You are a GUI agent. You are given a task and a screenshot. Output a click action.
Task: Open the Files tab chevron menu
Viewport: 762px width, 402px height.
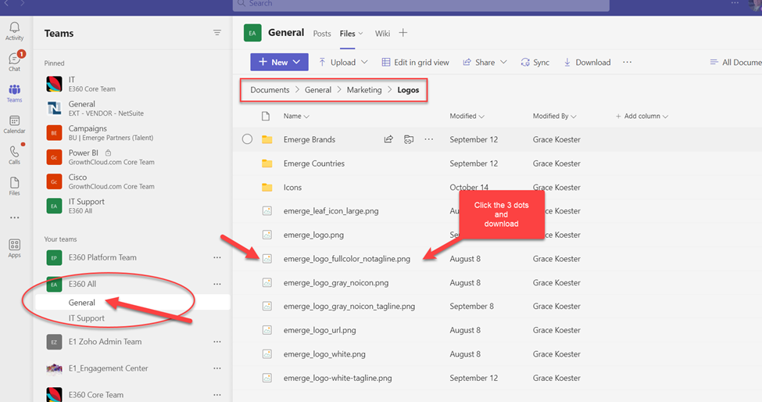click(x=360, y=34)
